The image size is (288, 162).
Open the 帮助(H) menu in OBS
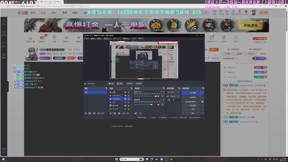pyautogui.click(x=141, y=39)
